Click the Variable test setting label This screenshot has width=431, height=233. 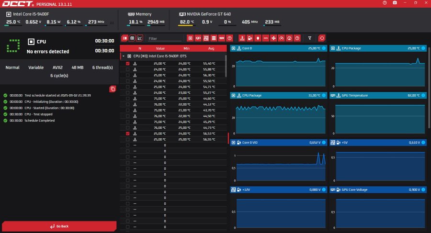36,67
